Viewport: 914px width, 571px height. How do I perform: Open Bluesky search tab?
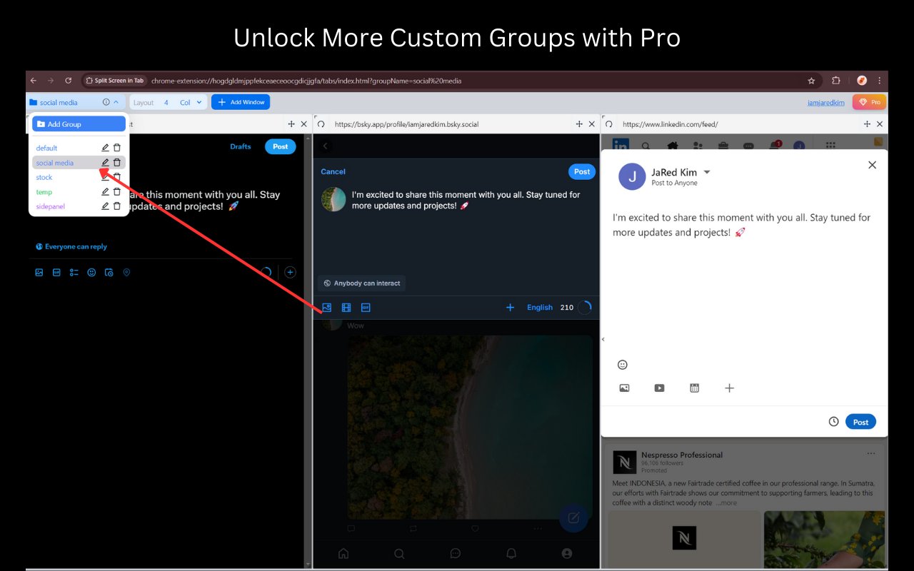pos(399,553)
